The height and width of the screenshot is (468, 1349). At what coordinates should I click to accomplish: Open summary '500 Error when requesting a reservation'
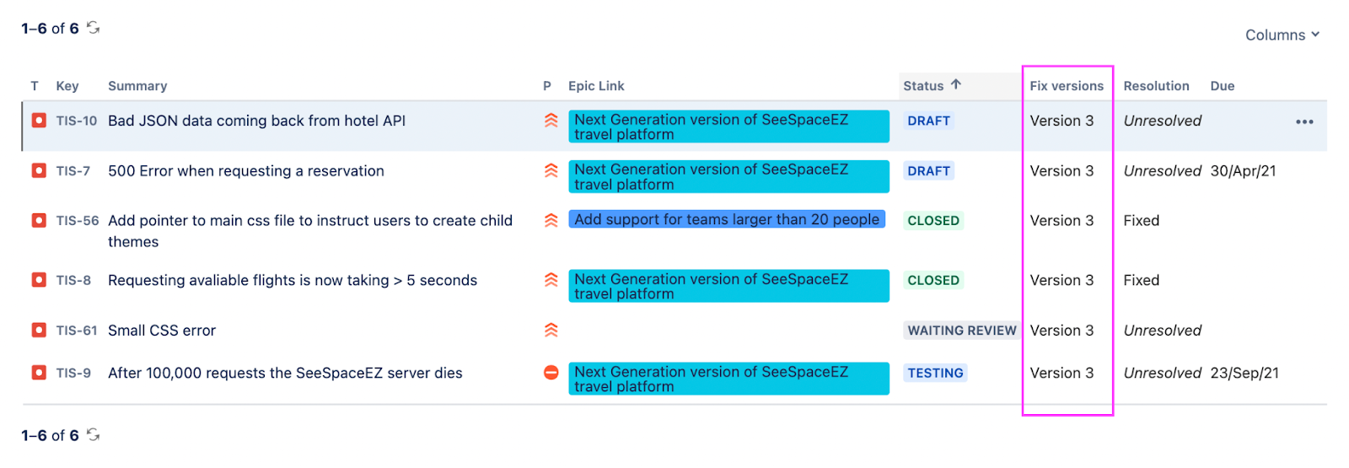(246, 170)
